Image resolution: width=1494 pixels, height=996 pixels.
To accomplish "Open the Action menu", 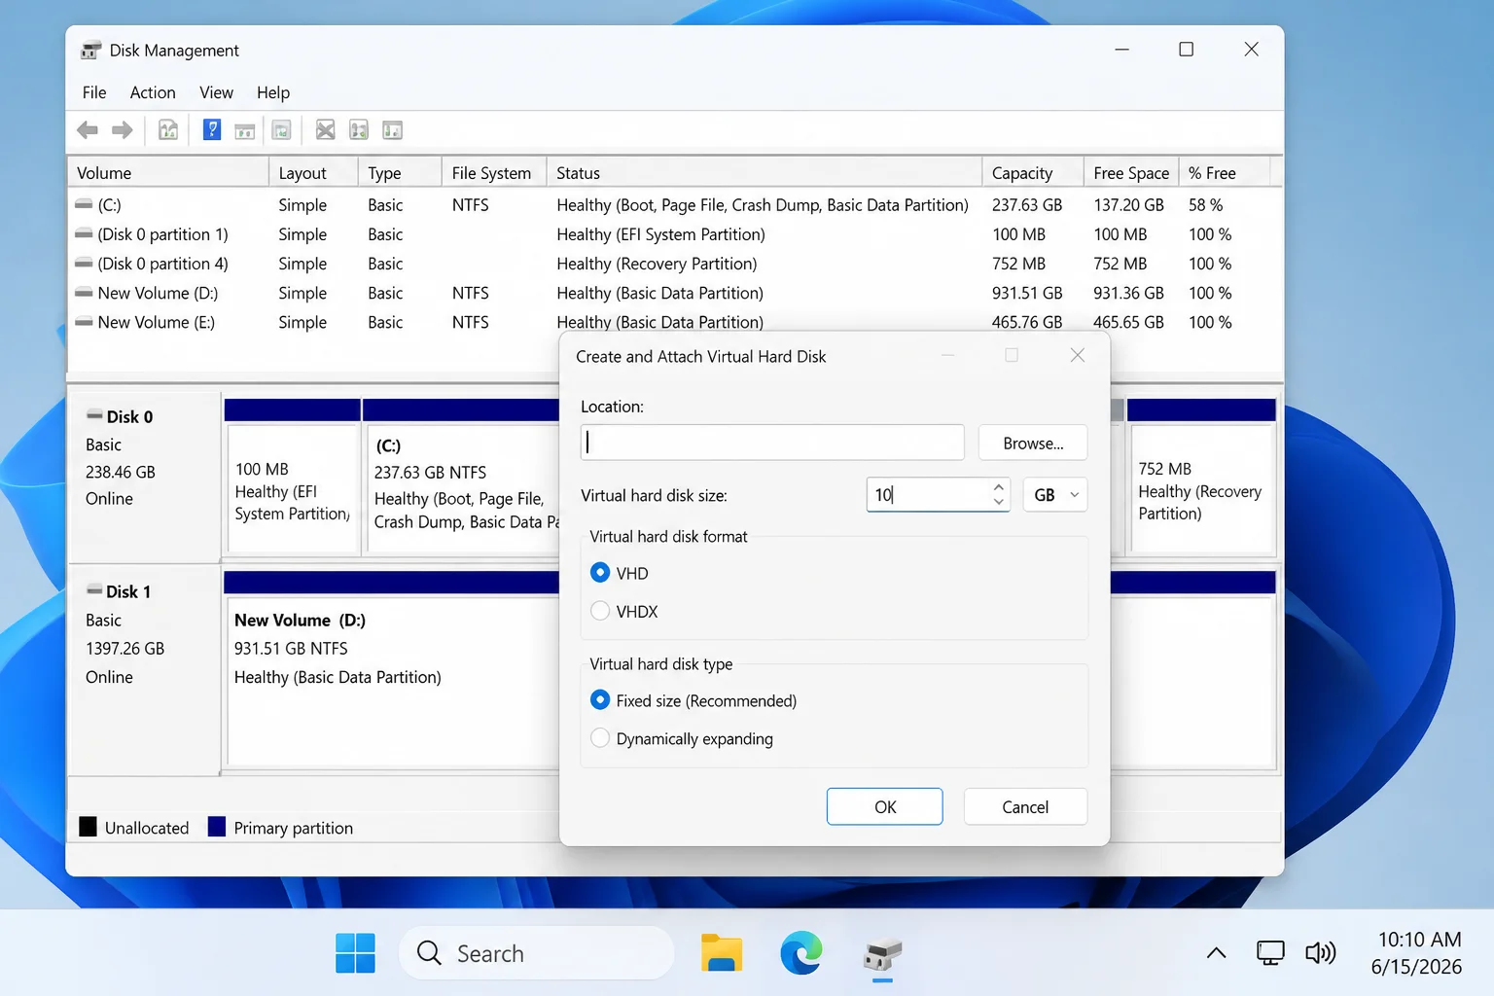I will [x=153, y=92].
